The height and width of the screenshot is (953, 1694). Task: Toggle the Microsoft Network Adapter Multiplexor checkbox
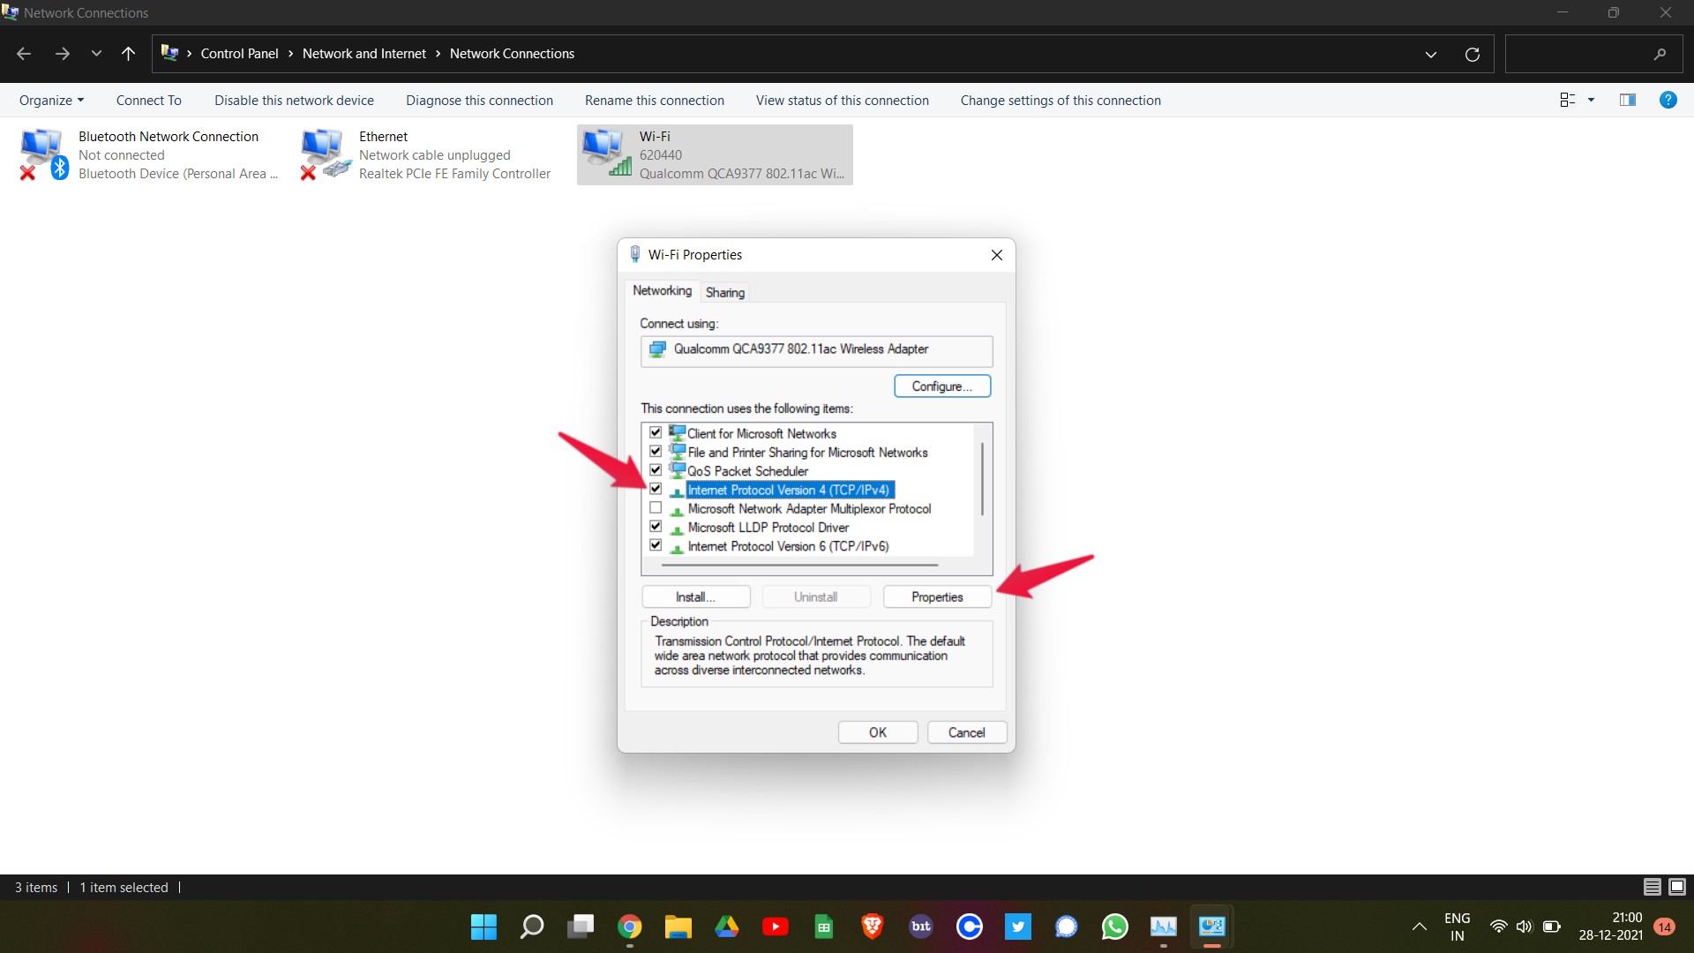pyautogui.click(x=655, y=508)
